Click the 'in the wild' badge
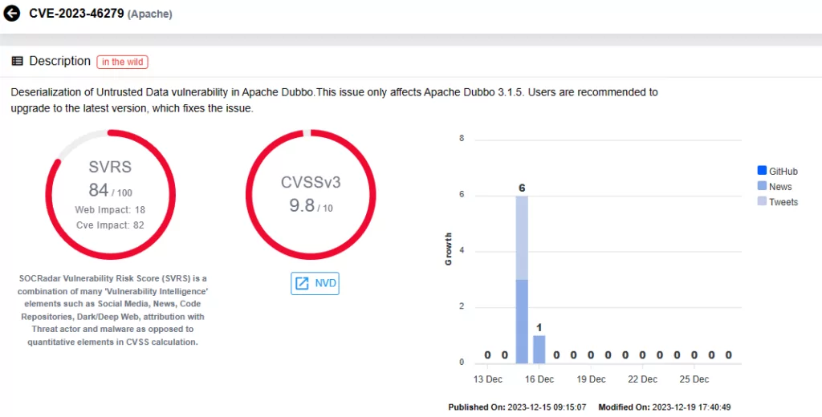The height and width of the screenshot is (417, 822). pyautogui.click(x=122, y=62)
